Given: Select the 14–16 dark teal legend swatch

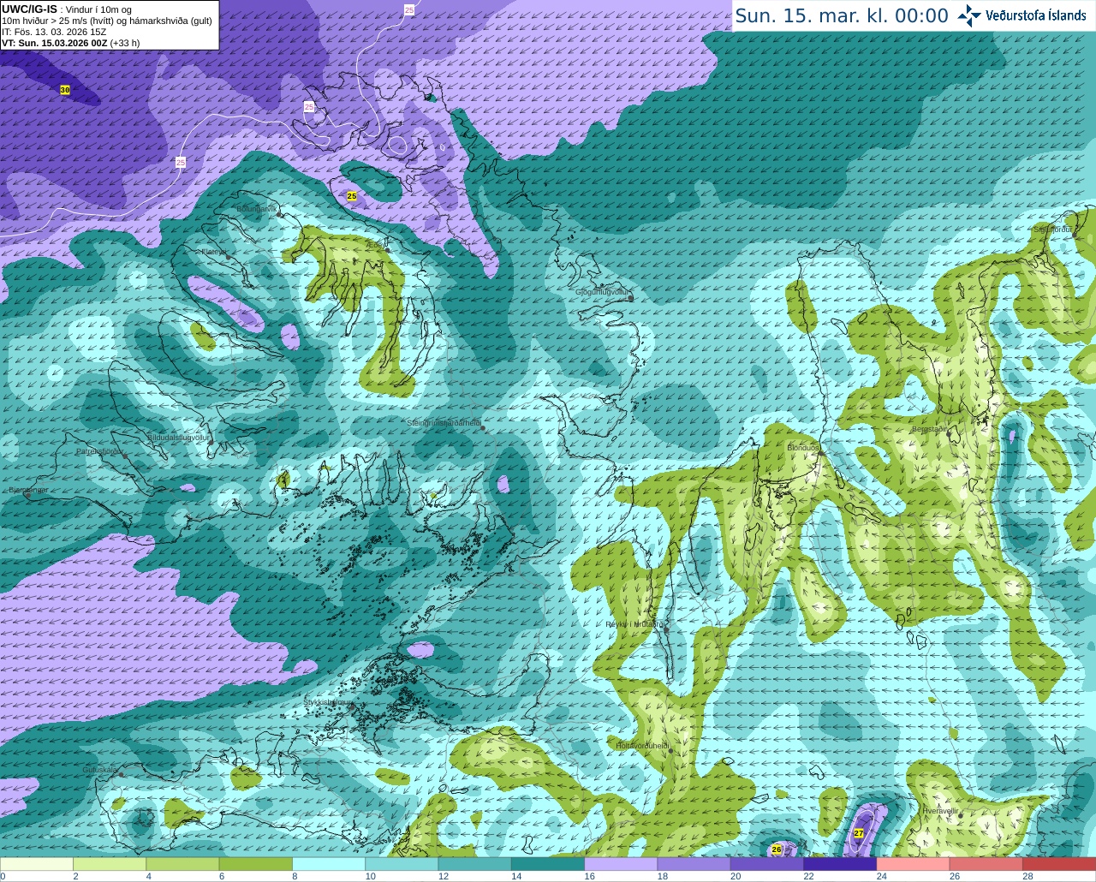Looking at the screenshot, I should [548, 864].
